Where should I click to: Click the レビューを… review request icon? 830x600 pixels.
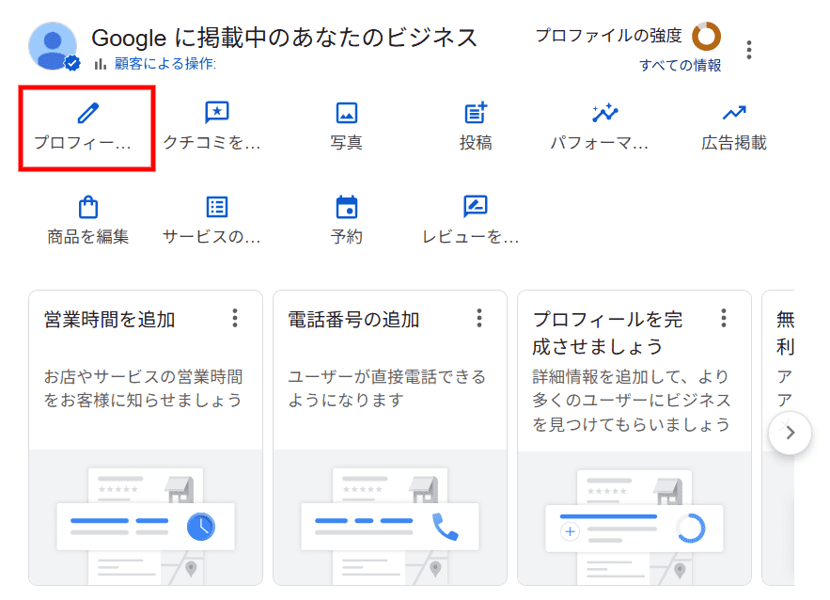coord(476,207)
